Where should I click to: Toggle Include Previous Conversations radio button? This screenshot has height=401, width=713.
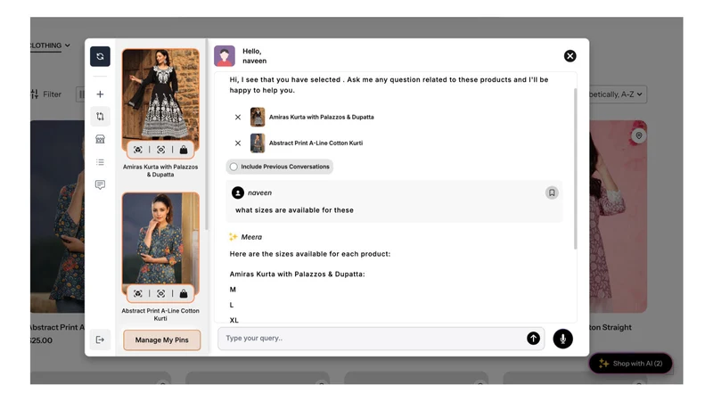(234, 167)
